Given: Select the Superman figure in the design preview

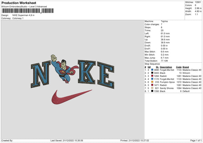Looking at the screenshot, I should pyautogui.click(x=65, y=69).
